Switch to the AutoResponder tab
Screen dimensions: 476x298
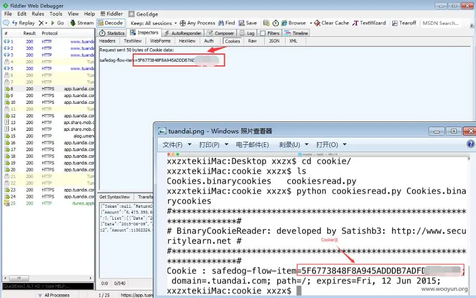tap(183, 33)
